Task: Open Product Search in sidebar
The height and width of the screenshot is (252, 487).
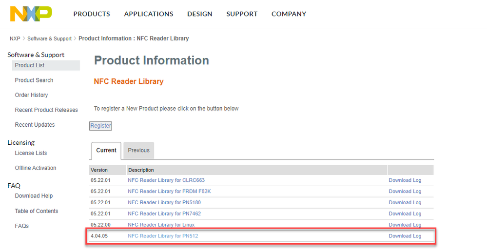Action: [x=34, y=80]
